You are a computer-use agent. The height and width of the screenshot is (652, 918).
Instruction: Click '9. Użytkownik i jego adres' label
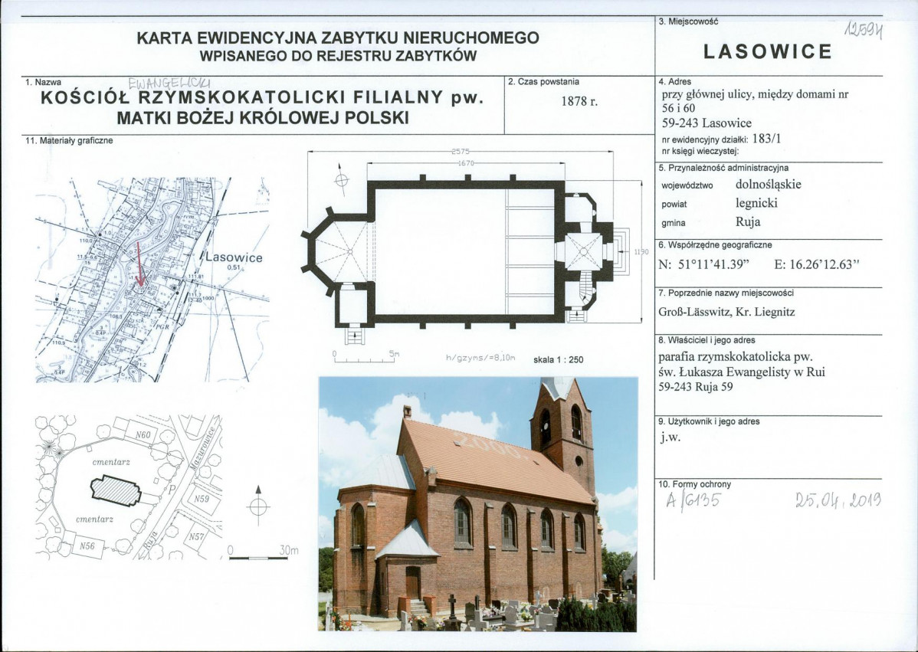pyautogui.click(x=709, y=421)
